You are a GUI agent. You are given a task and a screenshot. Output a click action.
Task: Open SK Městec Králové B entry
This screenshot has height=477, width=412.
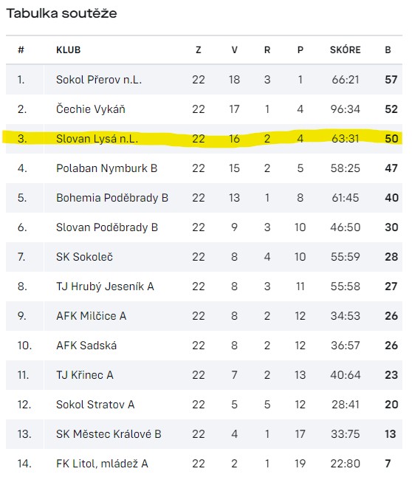point(109,433)
